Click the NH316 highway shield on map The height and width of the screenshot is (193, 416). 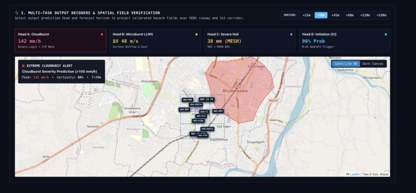pyautogui.click(x=273, y=100)
